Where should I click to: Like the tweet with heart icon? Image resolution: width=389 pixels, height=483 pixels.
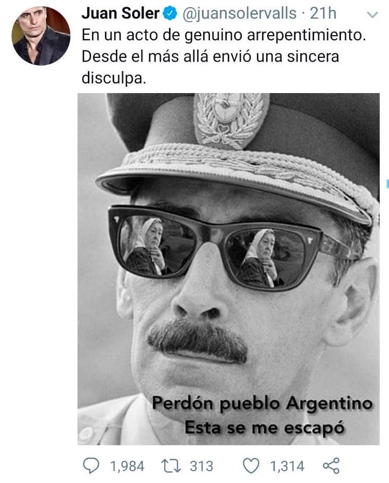coord(251,466)
